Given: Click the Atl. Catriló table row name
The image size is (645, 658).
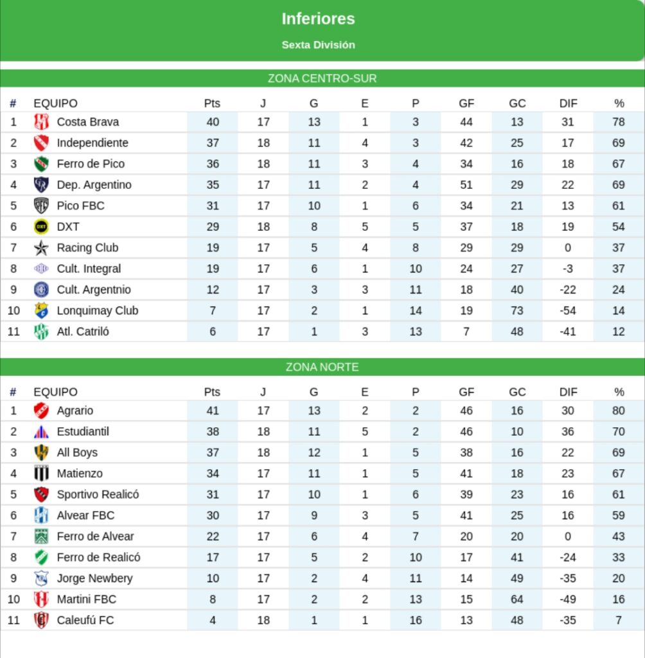Looking at the screenshot, I should tap(83, 332).
